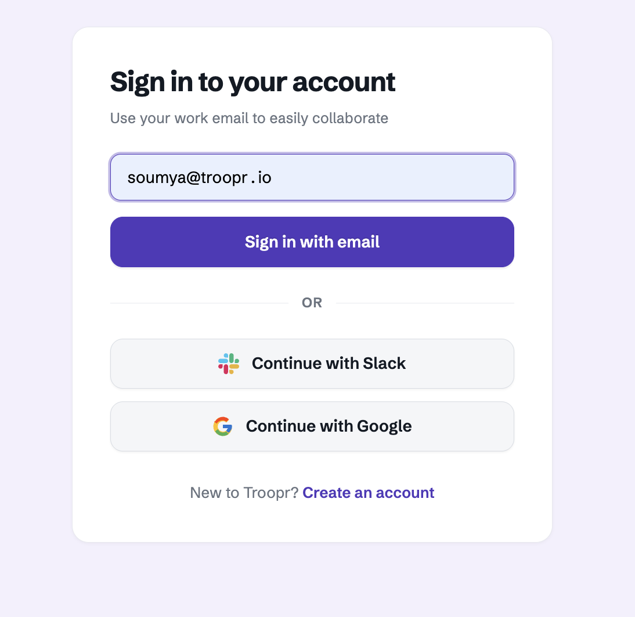Click the word 'account' in Create an account
The width and height of the screenshot is (635, 617).
coord(405,493)
